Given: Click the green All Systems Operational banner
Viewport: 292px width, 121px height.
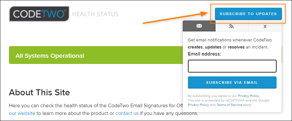Looking at the screenshot, I should 96,55.
